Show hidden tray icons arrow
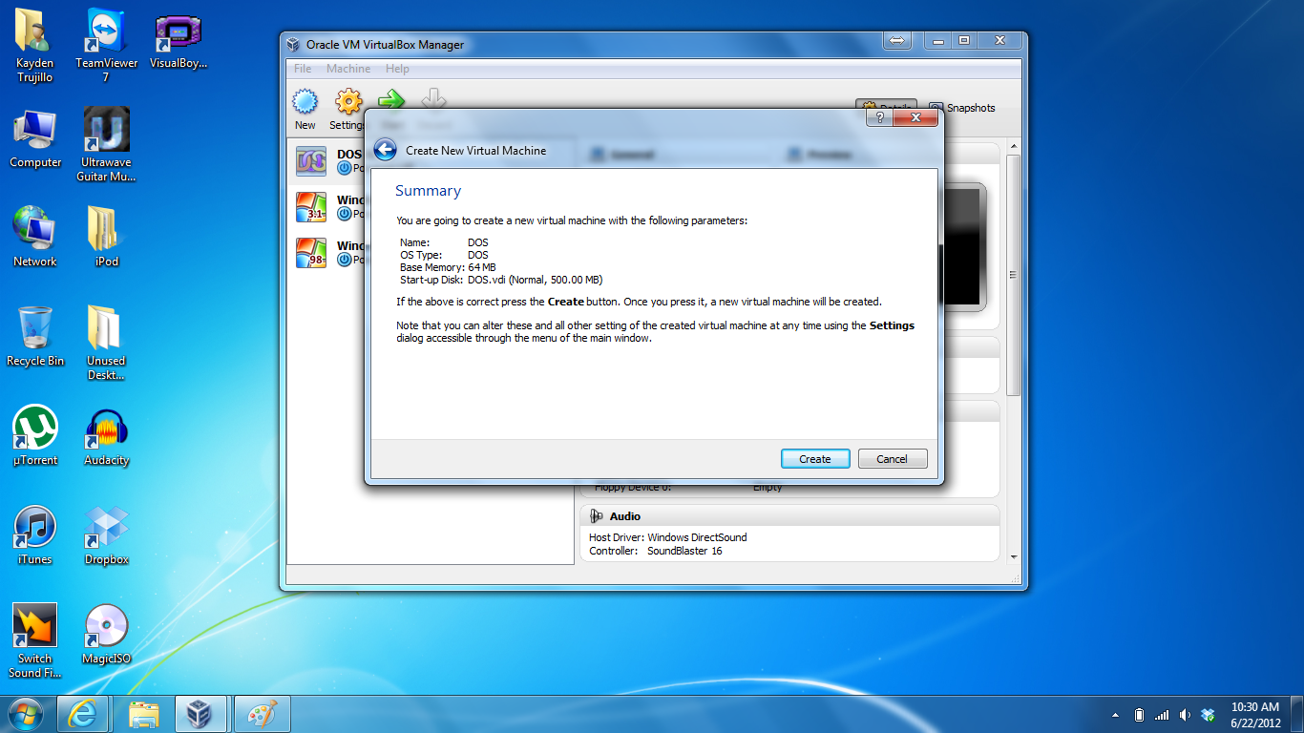This screenshot has width=1304, height=733. (x=1115, y=715)
